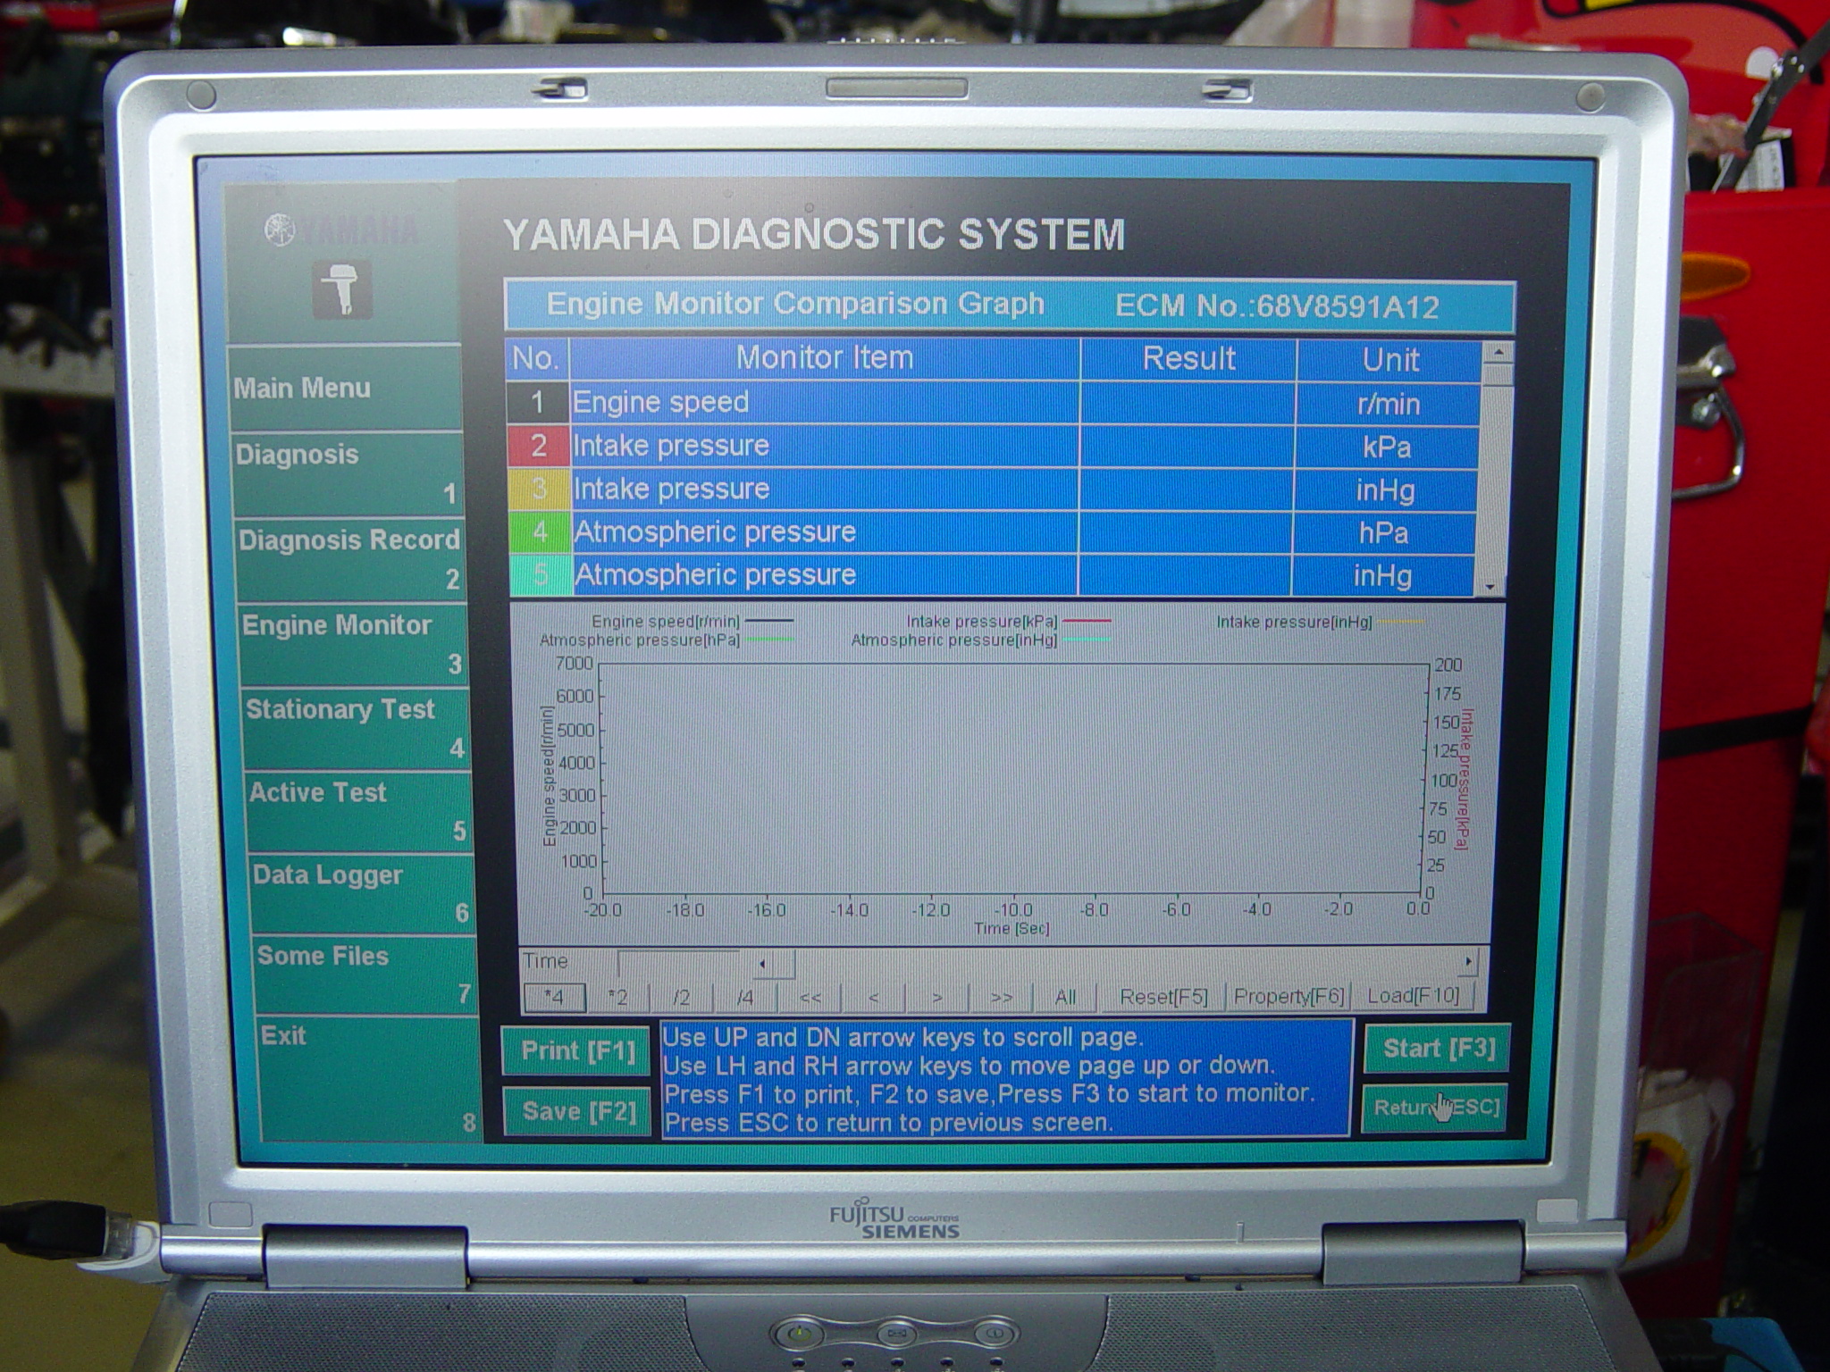Open Property[F6] graph settings
This screenshot has height=1372, width=1830.
1288,997
